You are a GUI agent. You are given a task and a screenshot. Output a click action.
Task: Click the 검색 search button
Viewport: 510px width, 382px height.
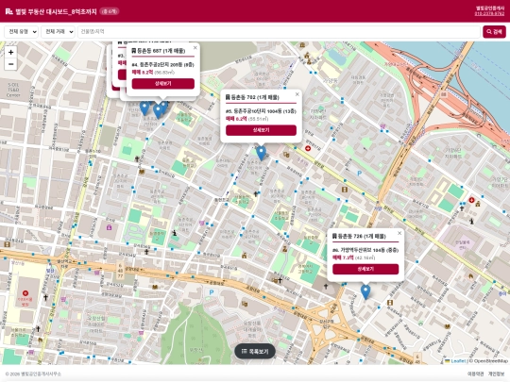pos(494,32)
